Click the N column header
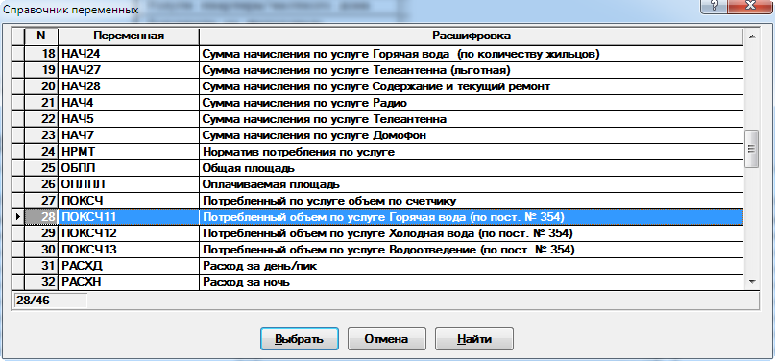Image resolution: width=775 pixels, height=361 pixels. pos(41,36)
